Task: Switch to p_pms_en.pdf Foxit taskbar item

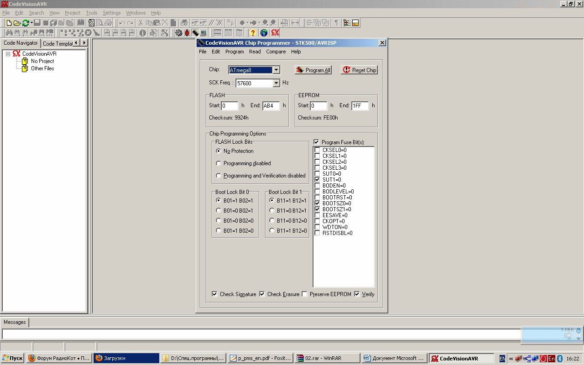Action: [x=260, y=359]
